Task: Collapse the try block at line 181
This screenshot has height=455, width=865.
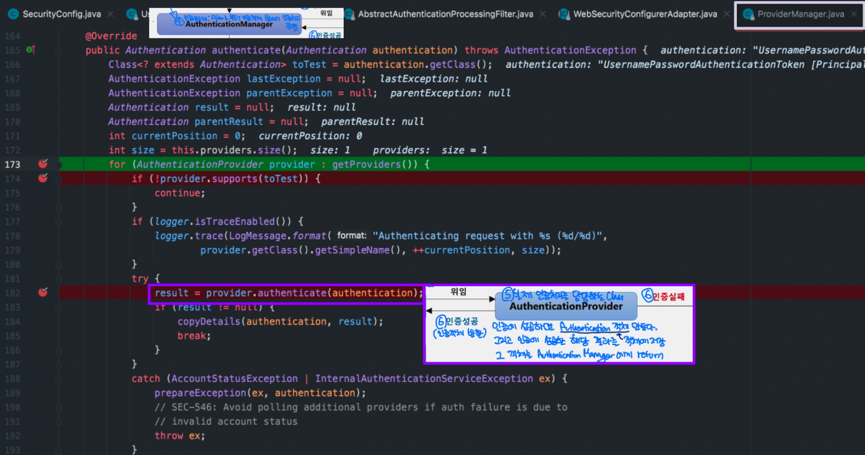Action: point(59,279)
